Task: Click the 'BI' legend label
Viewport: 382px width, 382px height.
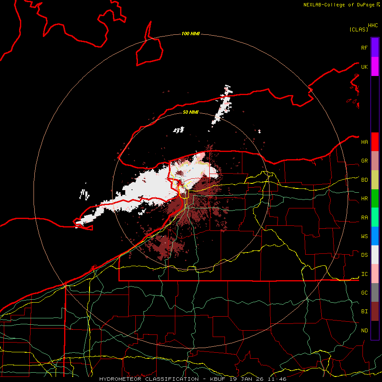Action: click(364, 312)
